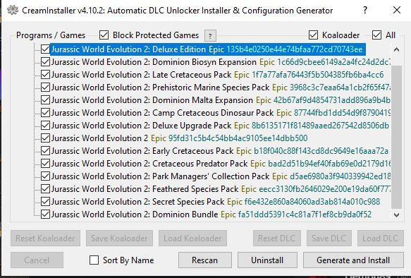Click the Cancel button
This screenshot has width=411, height=278.
coord(37,260)
